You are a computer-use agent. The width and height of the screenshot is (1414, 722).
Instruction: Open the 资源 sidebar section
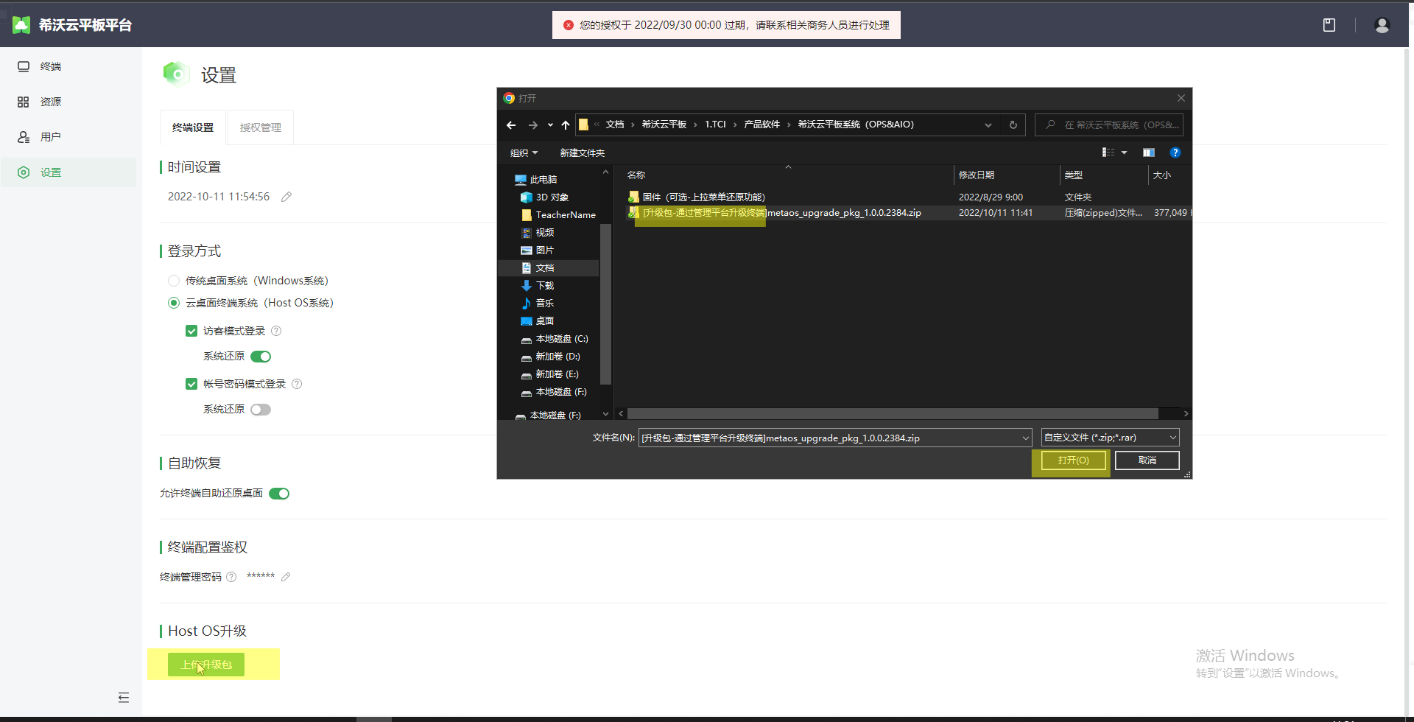(x=68, y=102)
